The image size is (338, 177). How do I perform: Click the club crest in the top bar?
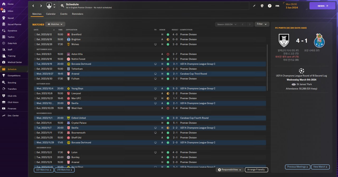[x=49, y=6]
